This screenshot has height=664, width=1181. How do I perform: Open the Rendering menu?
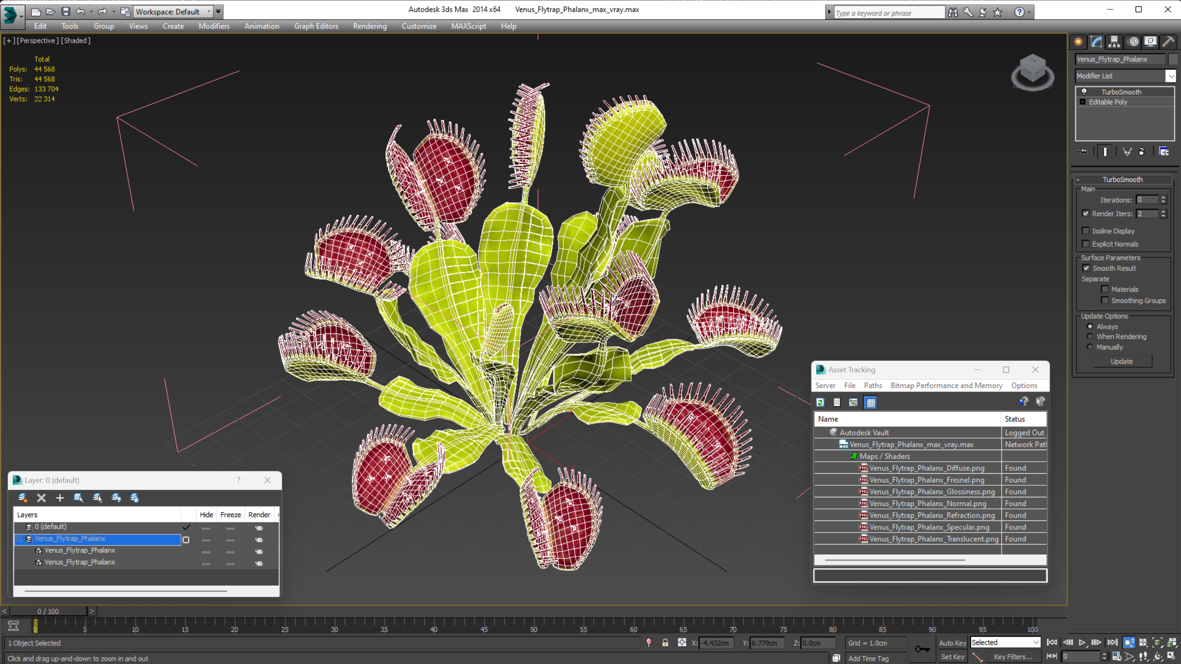pyautogui.click(x=370, y=26)
